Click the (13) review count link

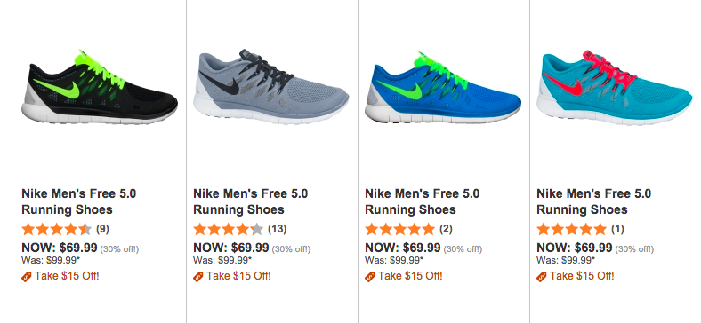click(x=278, y=229)
